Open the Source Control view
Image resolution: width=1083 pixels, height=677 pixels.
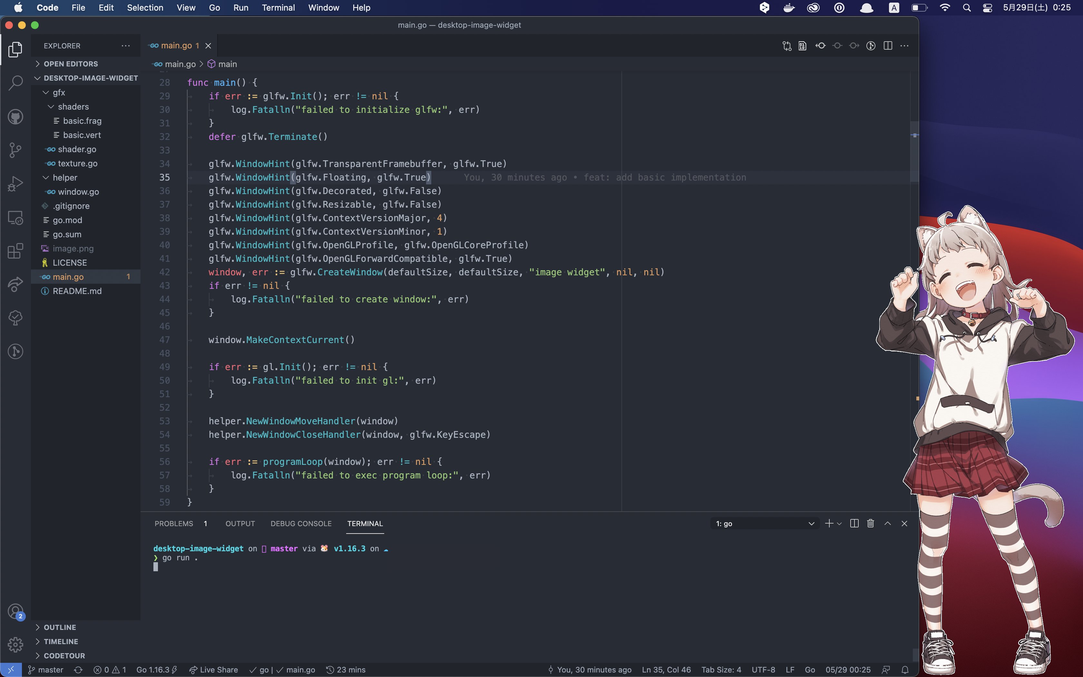[x=15, y=150]
